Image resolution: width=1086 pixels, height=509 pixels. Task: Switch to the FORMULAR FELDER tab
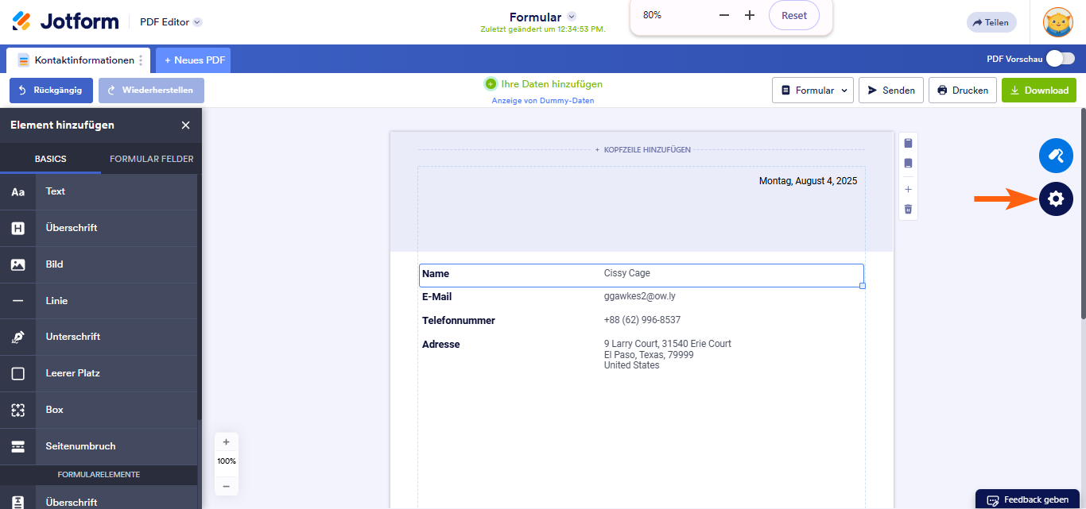pos(151,159)
